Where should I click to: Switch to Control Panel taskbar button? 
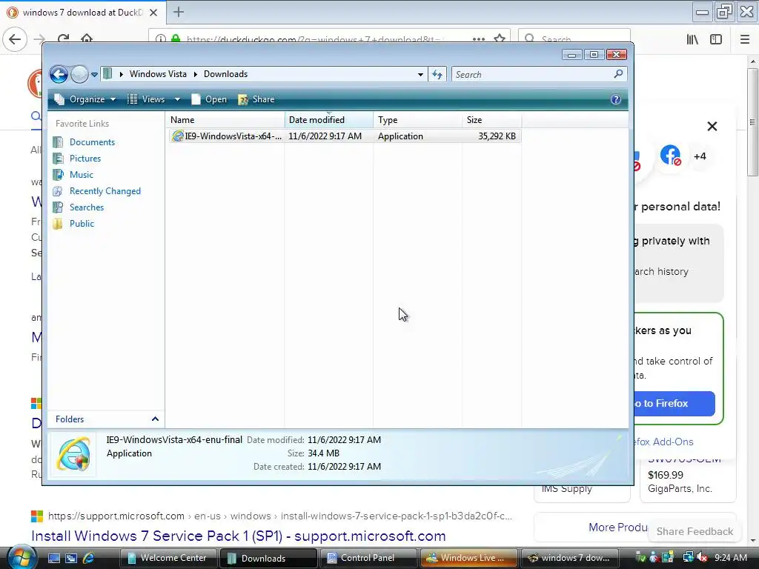[x=368, y=558]
